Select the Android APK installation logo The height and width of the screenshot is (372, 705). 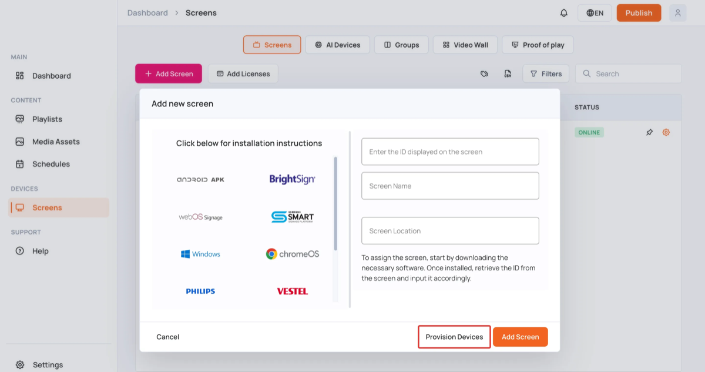tap(200, 179)
